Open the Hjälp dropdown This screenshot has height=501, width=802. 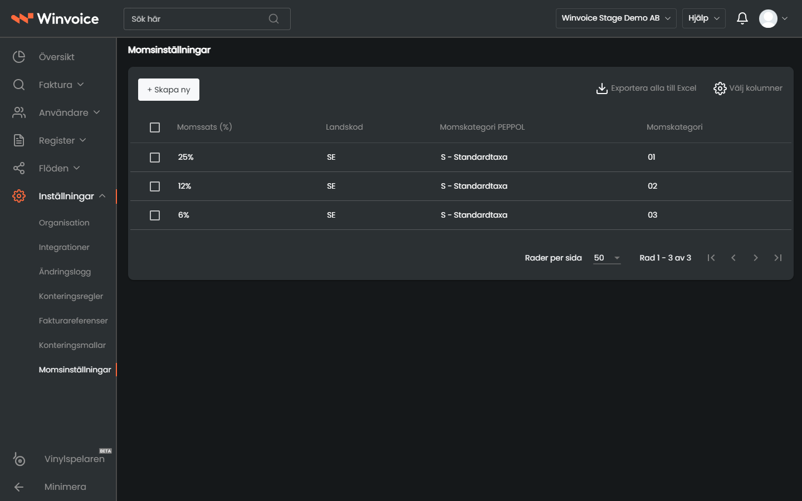tap(704, 18)
